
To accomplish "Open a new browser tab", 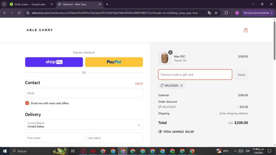I will point(107,4).
